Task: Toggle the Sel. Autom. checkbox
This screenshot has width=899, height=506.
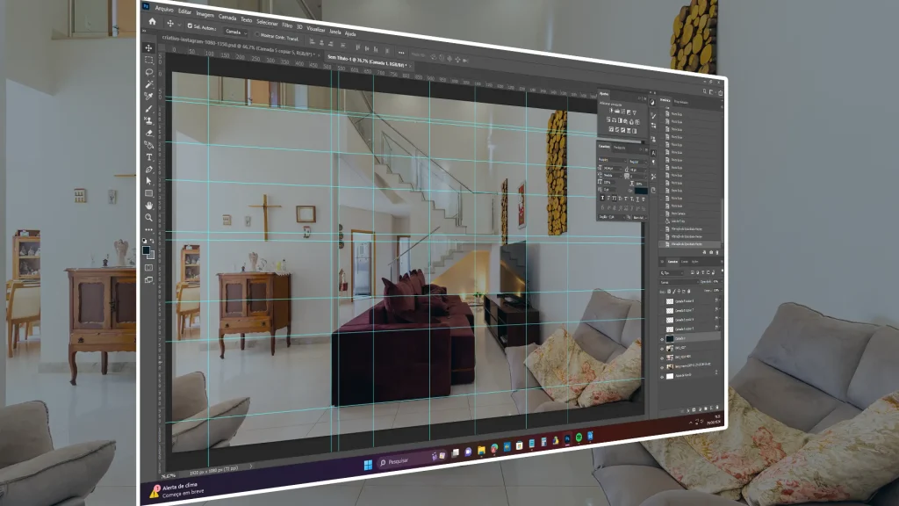Action: (x=190, y=25)
